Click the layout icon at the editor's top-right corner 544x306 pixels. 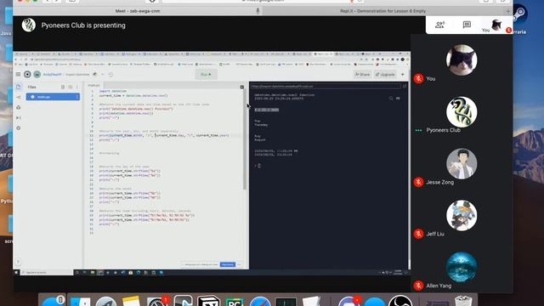coord(241,87)
